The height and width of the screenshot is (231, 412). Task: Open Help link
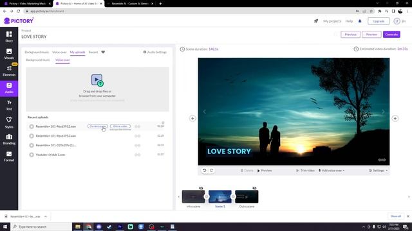pyautogui.click(x=349, y=21)
